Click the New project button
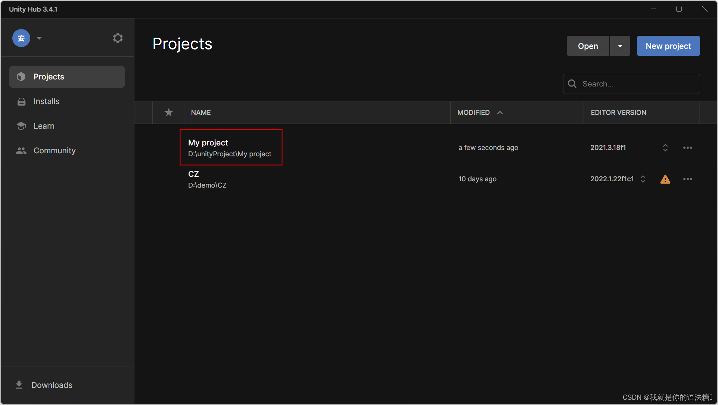 coord(668,46)
